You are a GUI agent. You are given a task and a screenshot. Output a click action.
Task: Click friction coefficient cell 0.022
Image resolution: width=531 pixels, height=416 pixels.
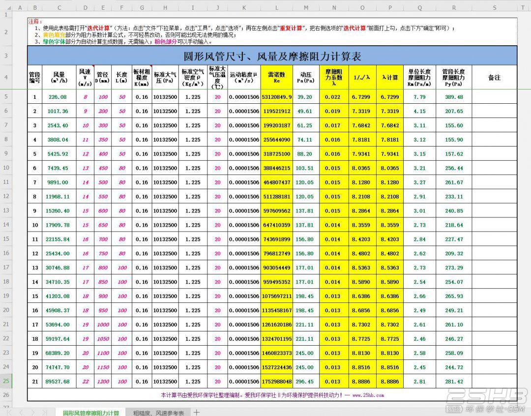tap(334, 97)
